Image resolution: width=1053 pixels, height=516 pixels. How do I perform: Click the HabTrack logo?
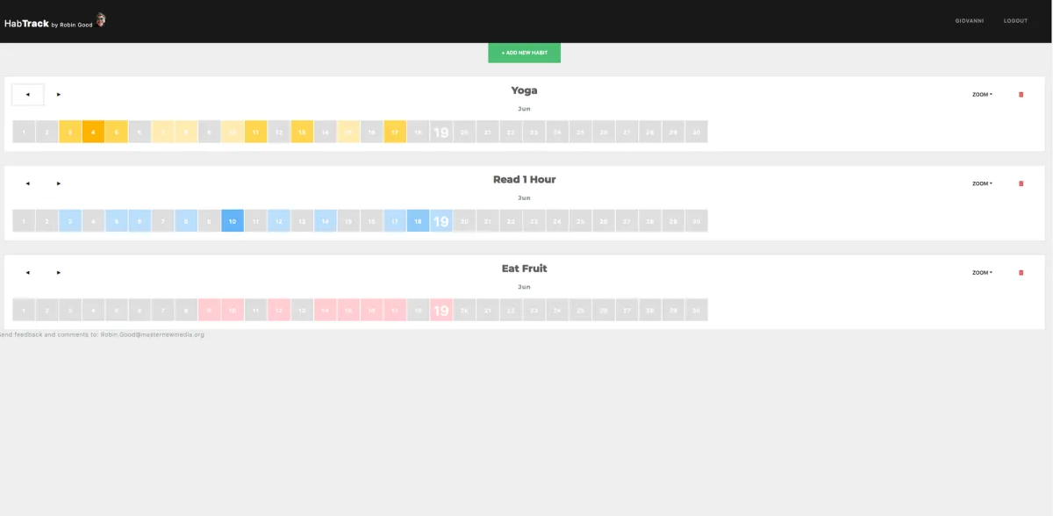26,24
